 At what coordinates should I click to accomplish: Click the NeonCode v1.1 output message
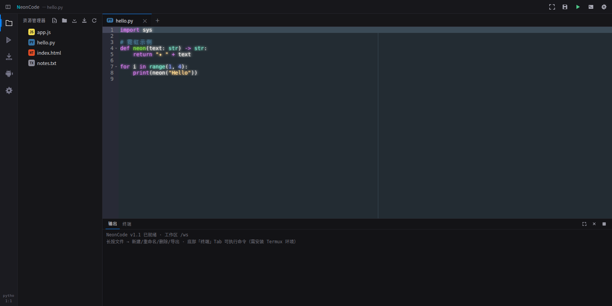[x=147, y=235]
